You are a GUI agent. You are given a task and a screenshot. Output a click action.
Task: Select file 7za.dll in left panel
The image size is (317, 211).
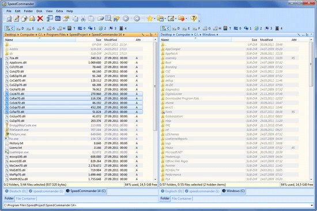tap(74, 58)
